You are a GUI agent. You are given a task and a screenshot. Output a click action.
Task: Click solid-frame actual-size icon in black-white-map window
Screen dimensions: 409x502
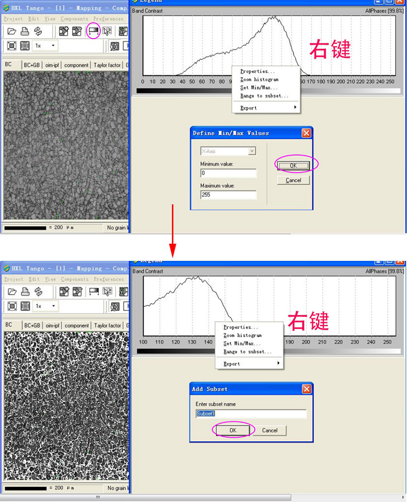coord(25,306)
